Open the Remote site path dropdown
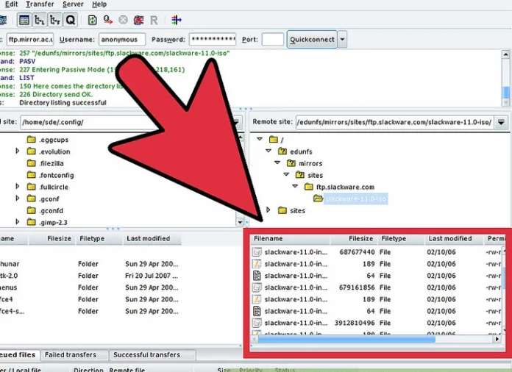 click(501, 122)
